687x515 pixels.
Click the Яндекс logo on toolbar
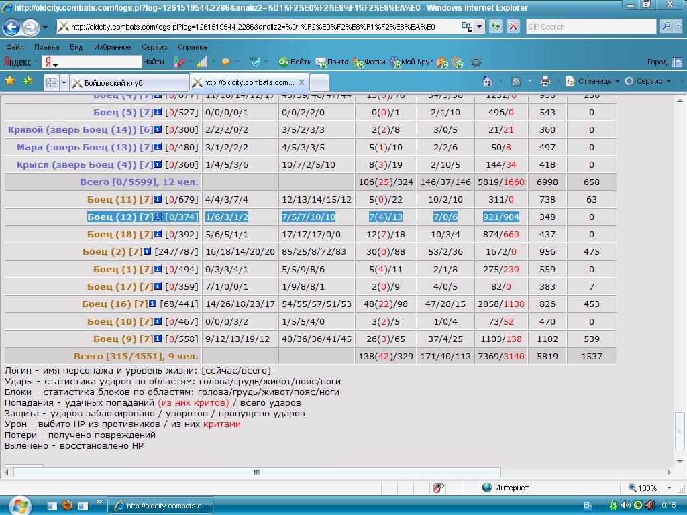coord(17,62)
